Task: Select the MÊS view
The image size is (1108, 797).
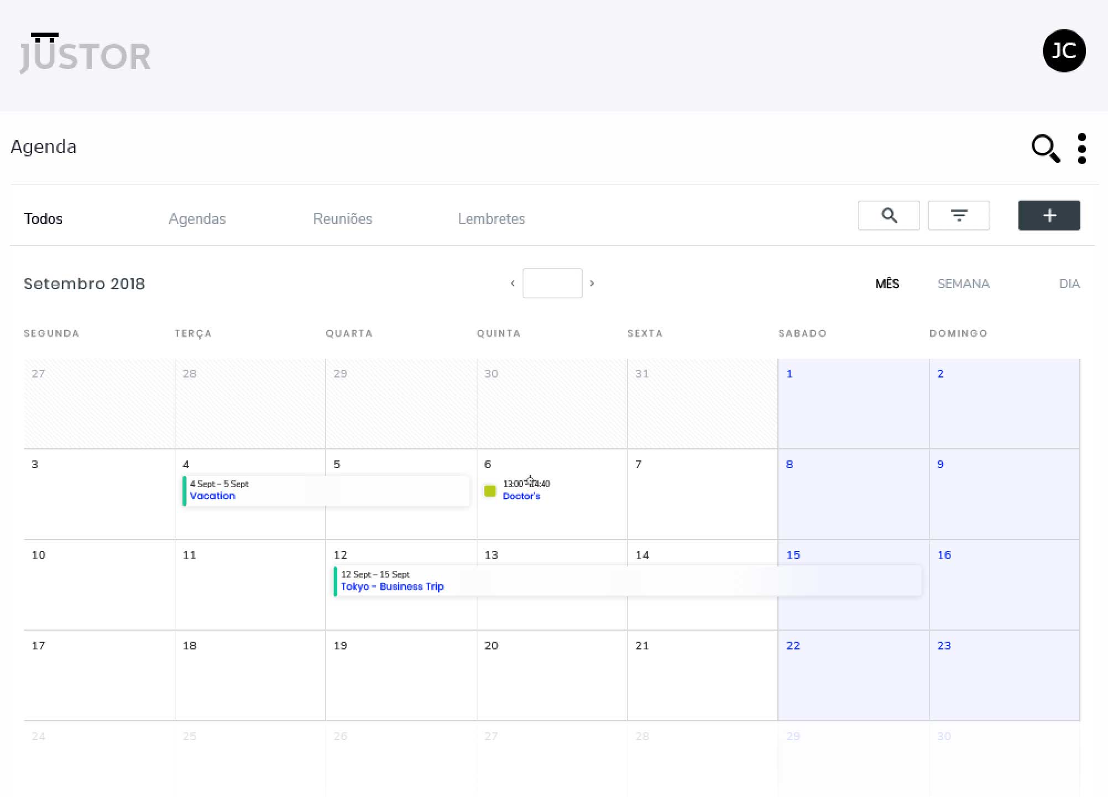Action: pyautogui.click(x=887, y=284)
